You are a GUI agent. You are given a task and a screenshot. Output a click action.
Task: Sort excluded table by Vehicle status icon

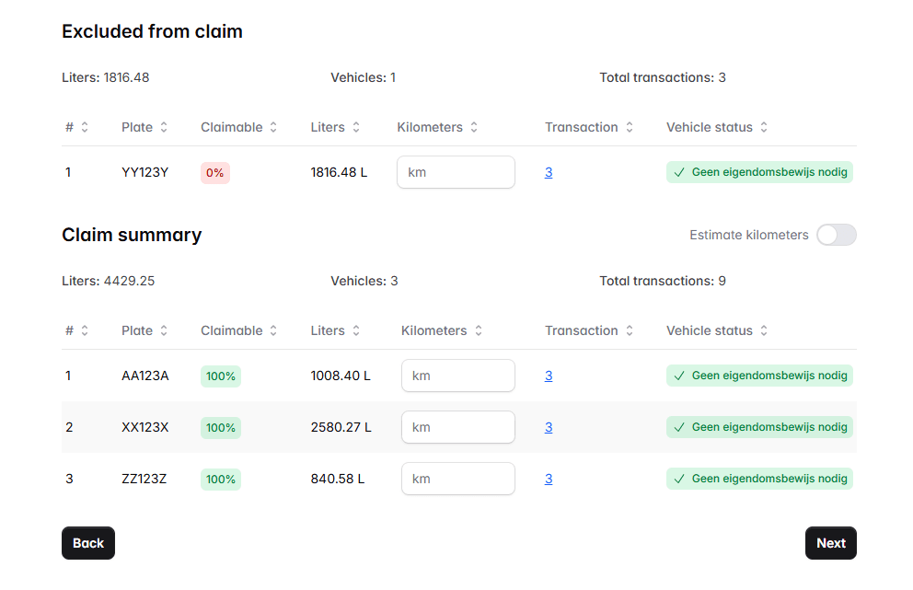tap(764, 128)
